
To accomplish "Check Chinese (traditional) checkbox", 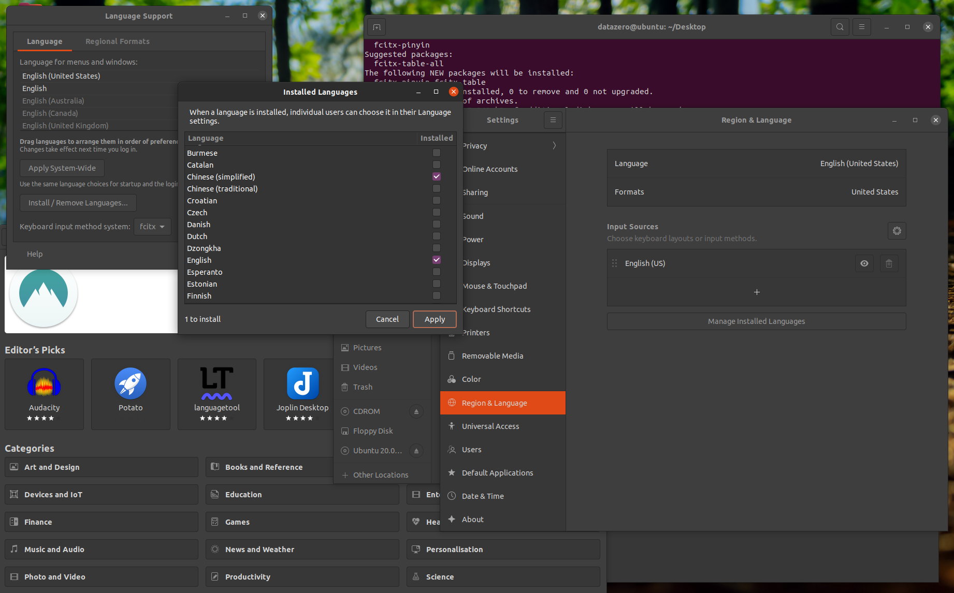I will [x=437, y=188].
